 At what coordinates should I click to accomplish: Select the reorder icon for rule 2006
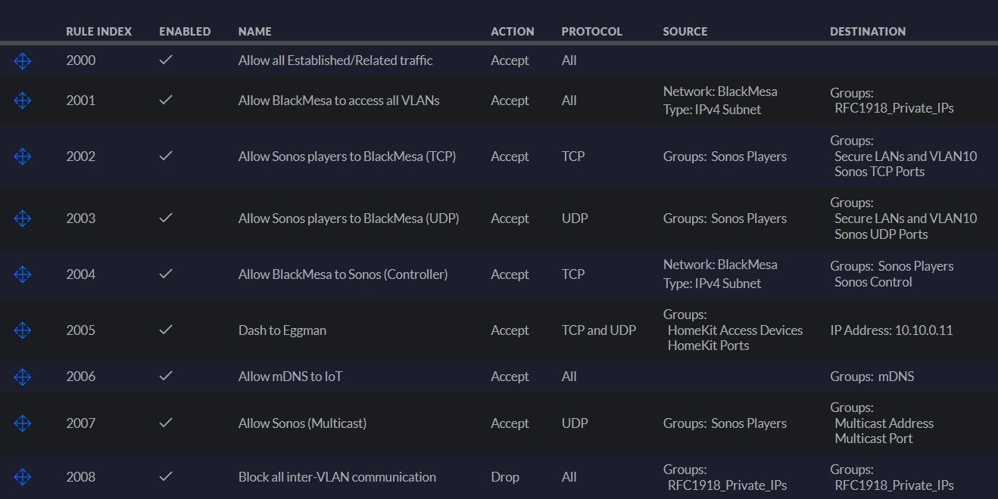click(x=23, y=377)
